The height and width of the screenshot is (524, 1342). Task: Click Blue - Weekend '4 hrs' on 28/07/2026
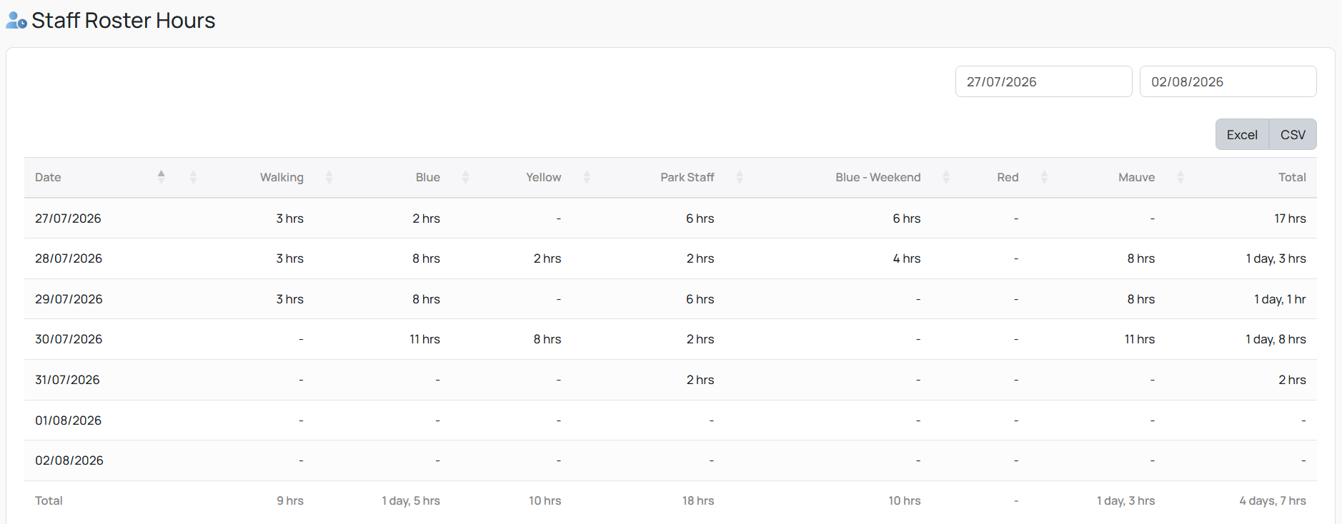(x=906, y=258)
